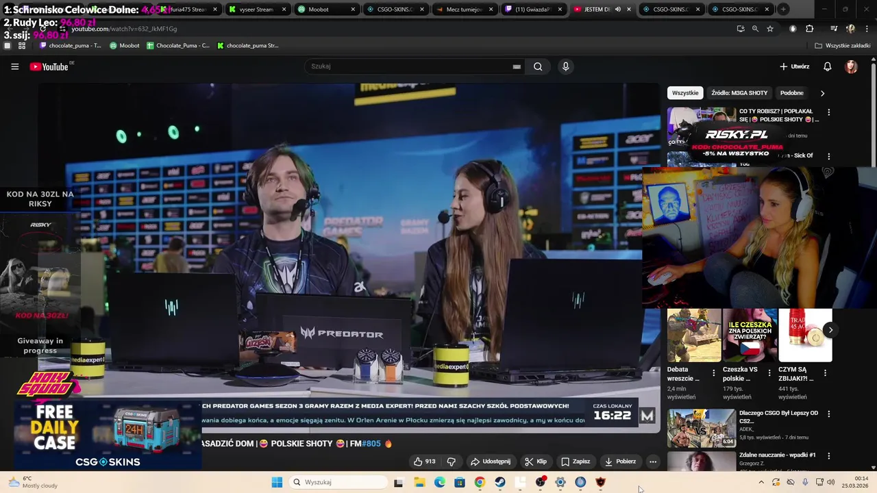The height and width of the screenshot is (493, 877).
Task: Click the 'Utwórz' create button
Action: (x=795, y=66)
